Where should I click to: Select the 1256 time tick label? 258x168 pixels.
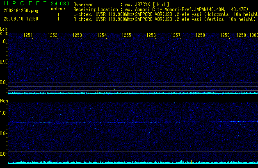[151, 35]
